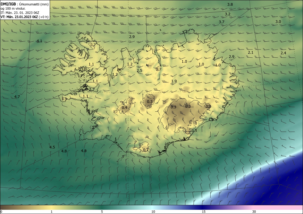Click the color scale tick label 10
Screen dimensions: 303x214
(153, 212)
